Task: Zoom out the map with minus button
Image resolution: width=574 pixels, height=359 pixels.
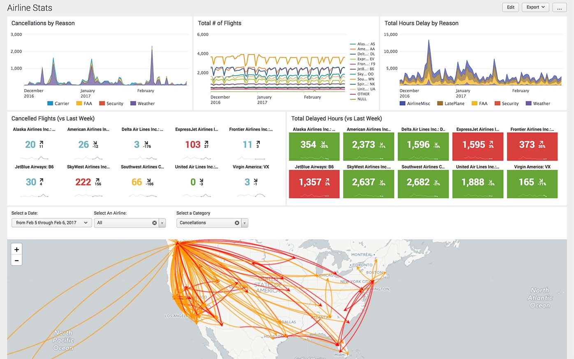Action: coord(16,260)
